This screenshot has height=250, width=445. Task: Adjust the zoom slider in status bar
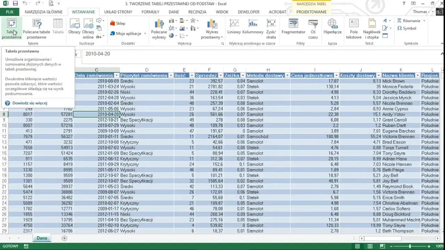[x=410, y=246]
